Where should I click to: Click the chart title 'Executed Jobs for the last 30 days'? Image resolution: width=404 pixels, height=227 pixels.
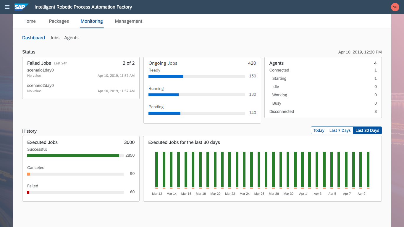point(184,142)
